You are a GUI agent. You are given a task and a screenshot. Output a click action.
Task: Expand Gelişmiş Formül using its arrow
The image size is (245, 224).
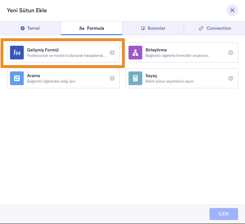click(112, 53)
